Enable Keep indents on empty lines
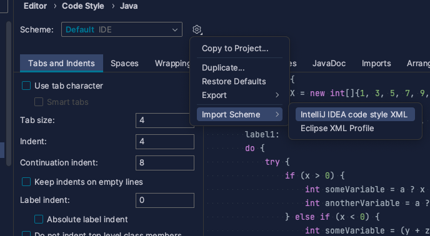 point(26,182)
